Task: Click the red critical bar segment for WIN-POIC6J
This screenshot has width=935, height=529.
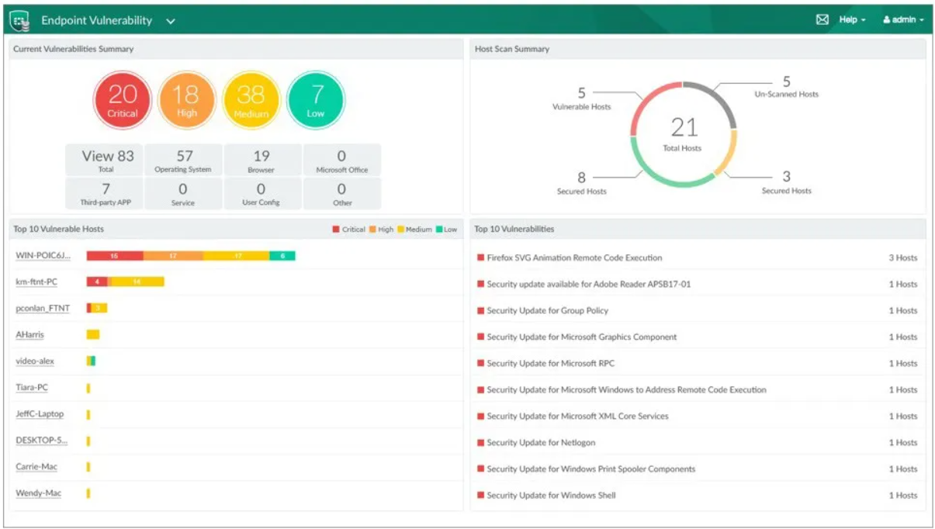Action: click(115, 256)
